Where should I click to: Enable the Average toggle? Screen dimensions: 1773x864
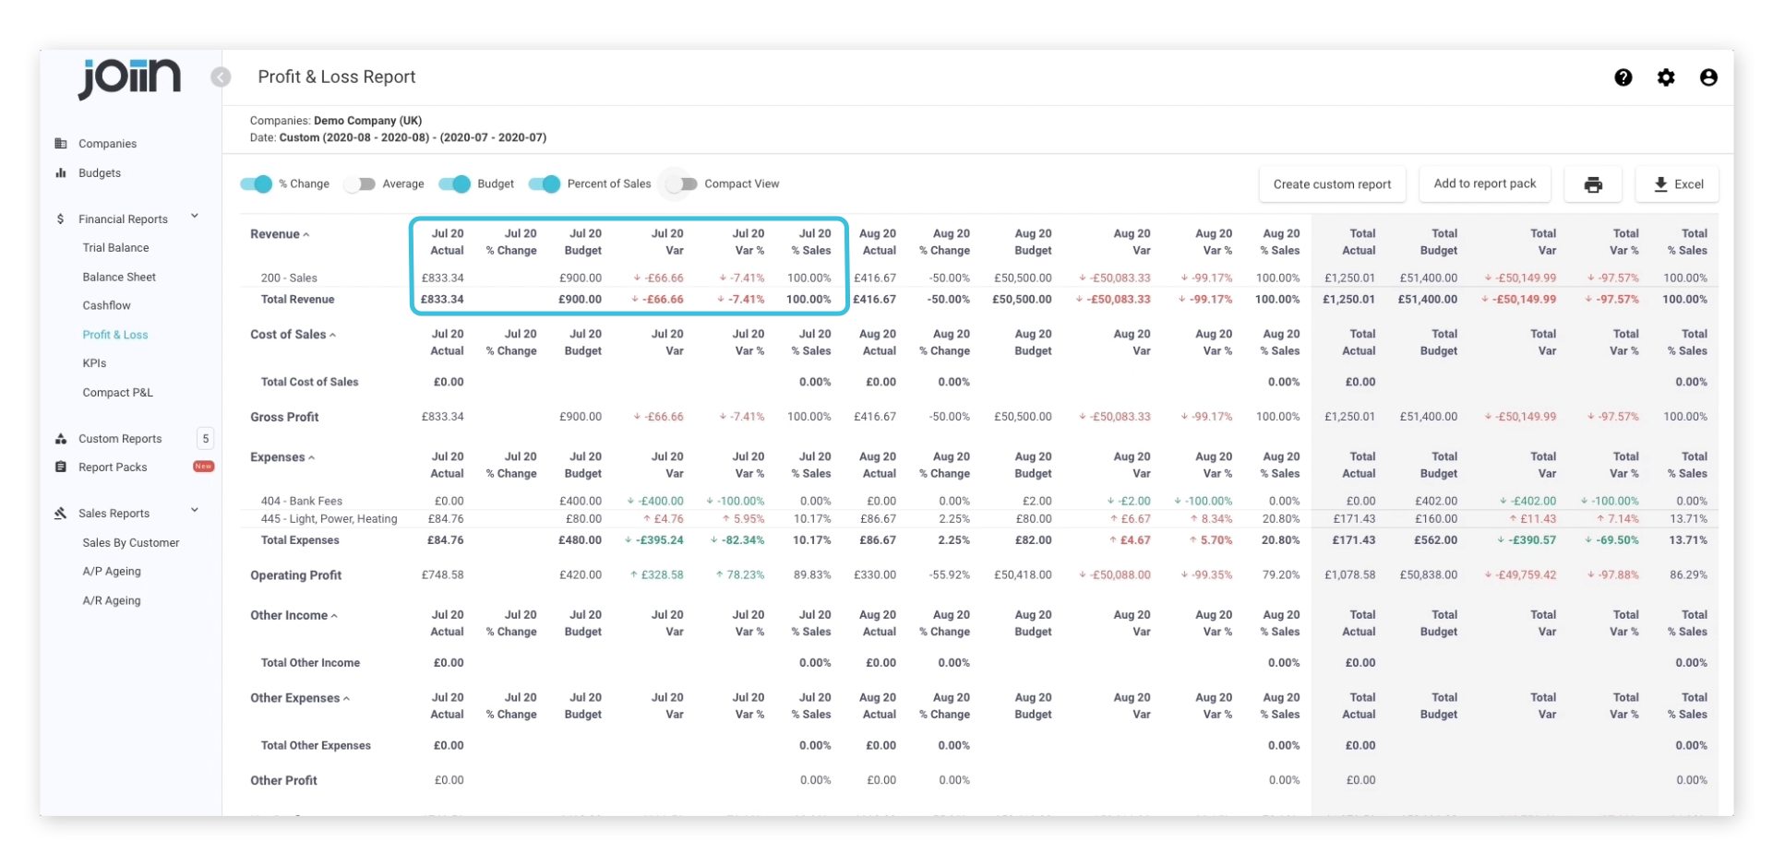(360, 184)
